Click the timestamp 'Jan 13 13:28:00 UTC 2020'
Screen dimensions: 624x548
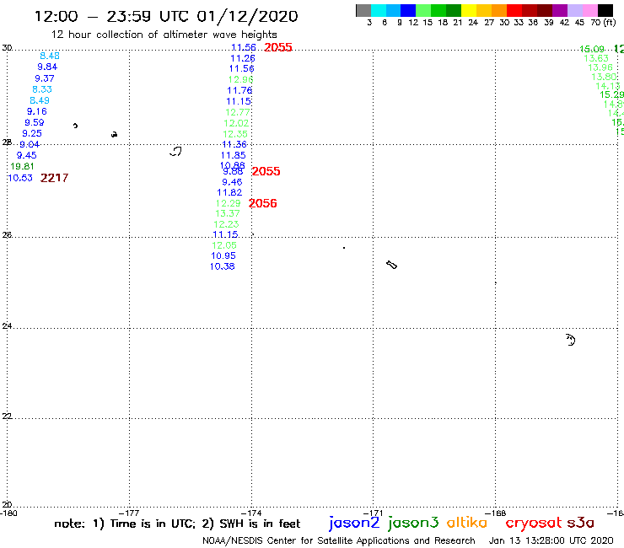(x=551, y=540)
